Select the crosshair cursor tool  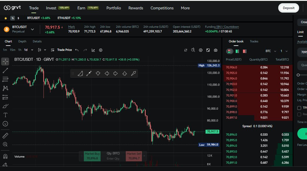[x=5, y=61]
